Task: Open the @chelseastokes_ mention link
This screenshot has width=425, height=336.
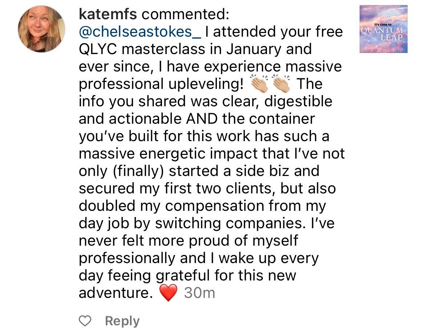Action: point(140,32)
